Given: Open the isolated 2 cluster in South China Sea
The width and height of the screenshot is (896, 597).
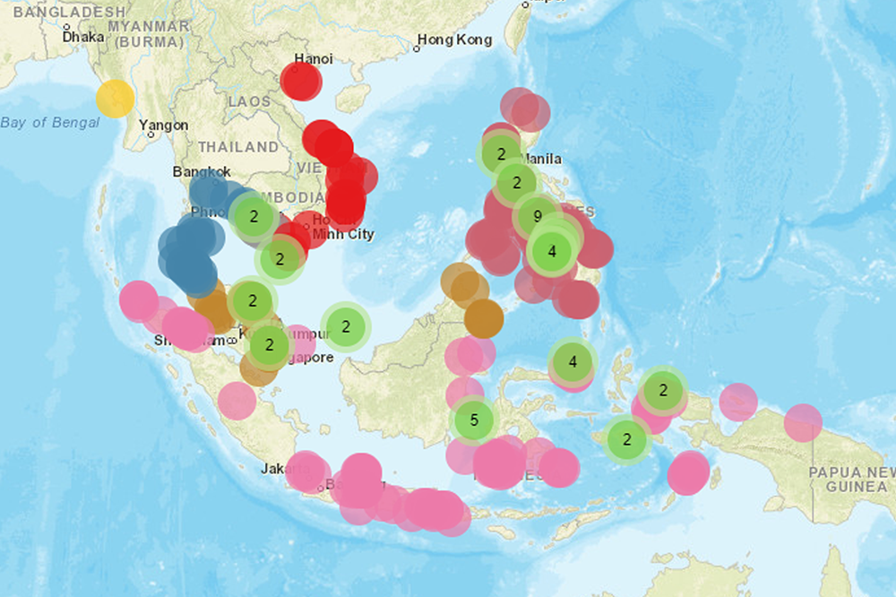Looking at the screenshot, I should tap(345, 327).
